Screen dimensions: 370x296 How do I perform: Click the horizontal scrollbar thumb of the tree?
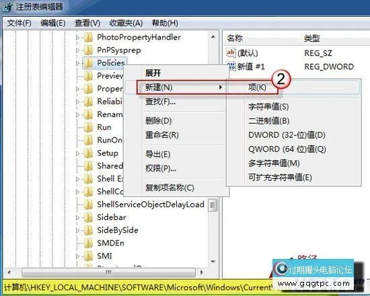click(x=108, y=272)
